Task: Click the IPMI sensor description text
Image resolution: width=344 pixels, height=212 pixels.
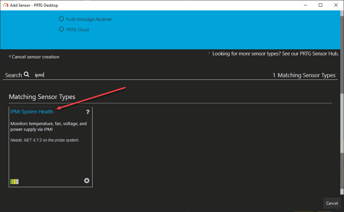Action: pos(49,126)
